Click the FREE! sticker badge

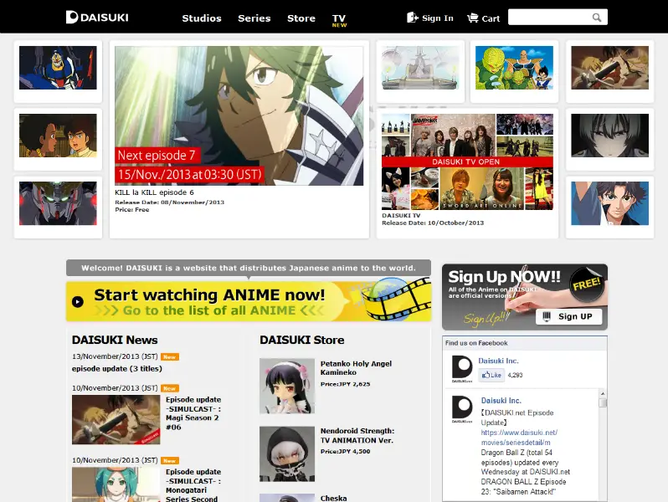coord(587,284)
